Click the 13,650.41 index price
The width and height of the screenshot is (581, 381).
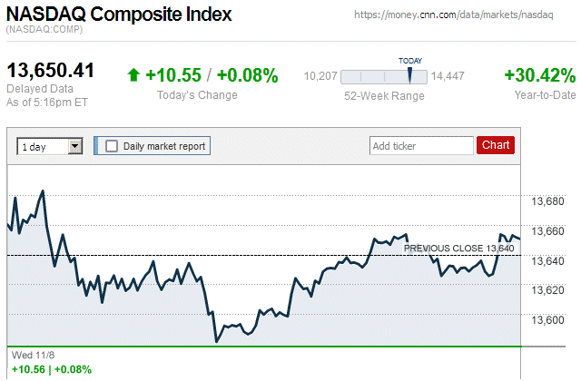pyautogui.click(x=52, y=71)
